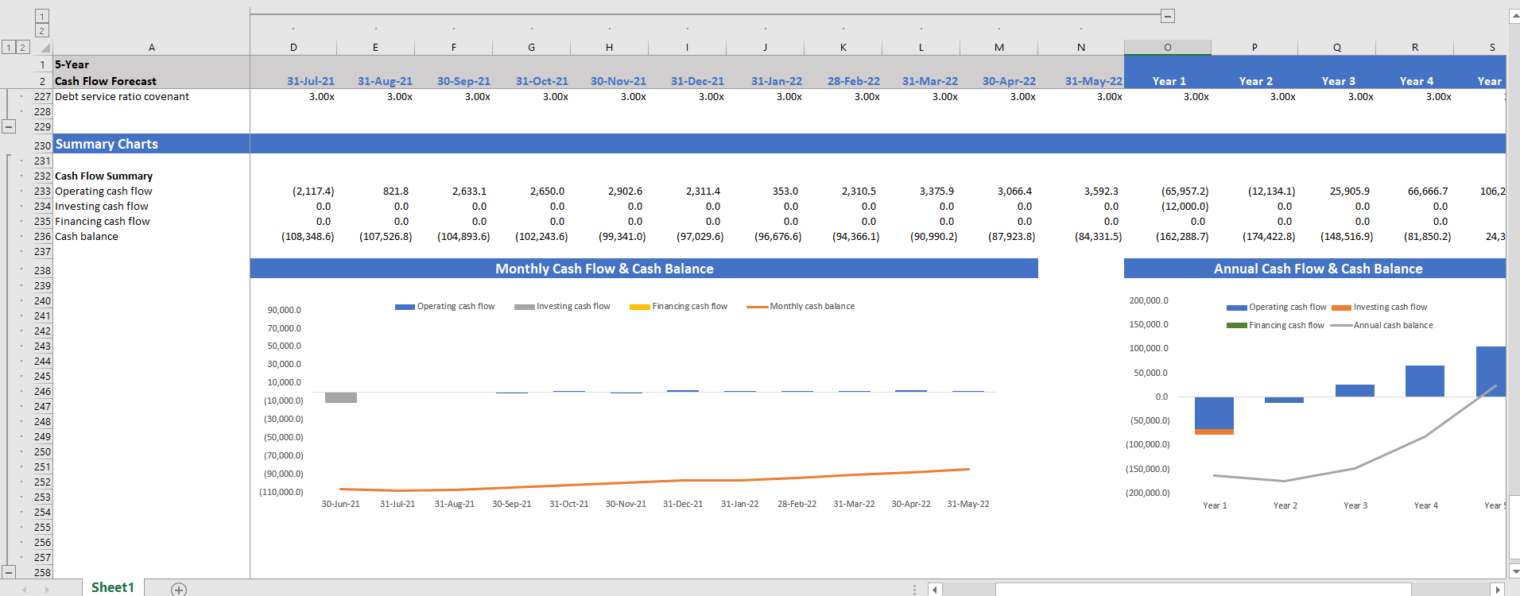Screen dimensions: 1520x596
Task: Click the vertical scrollbar down arrow
Action: [1514, 571]
